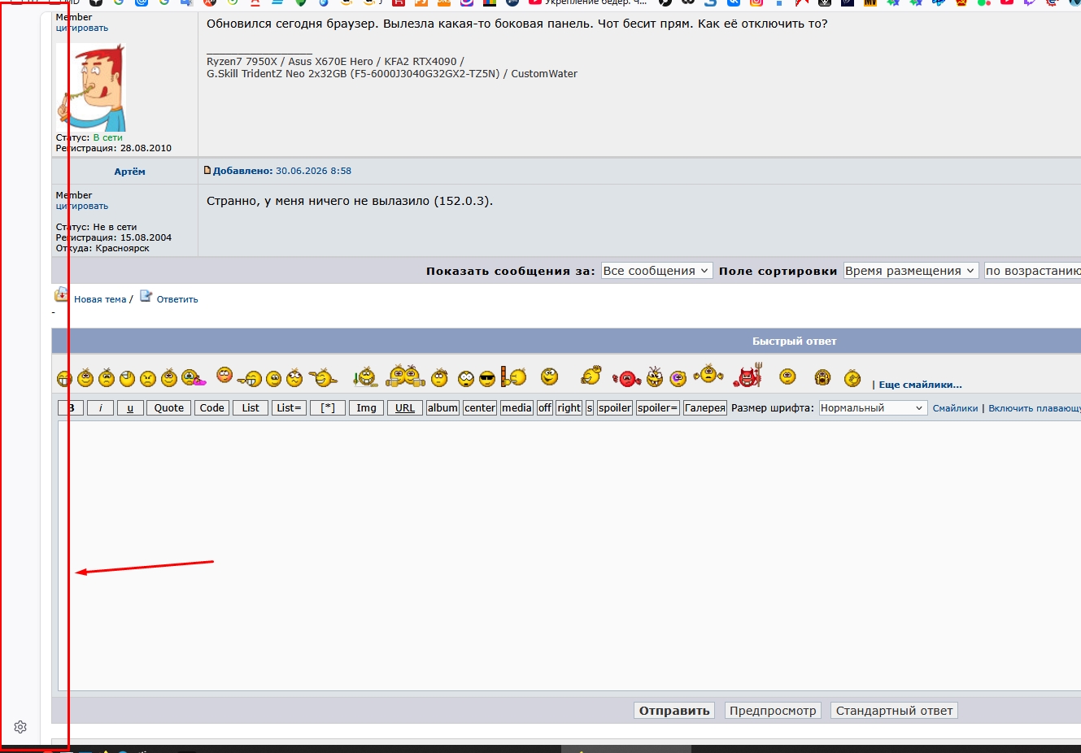1081x753 pixels.
Task: Open Артём's profile link
Action: coord(130,172)
